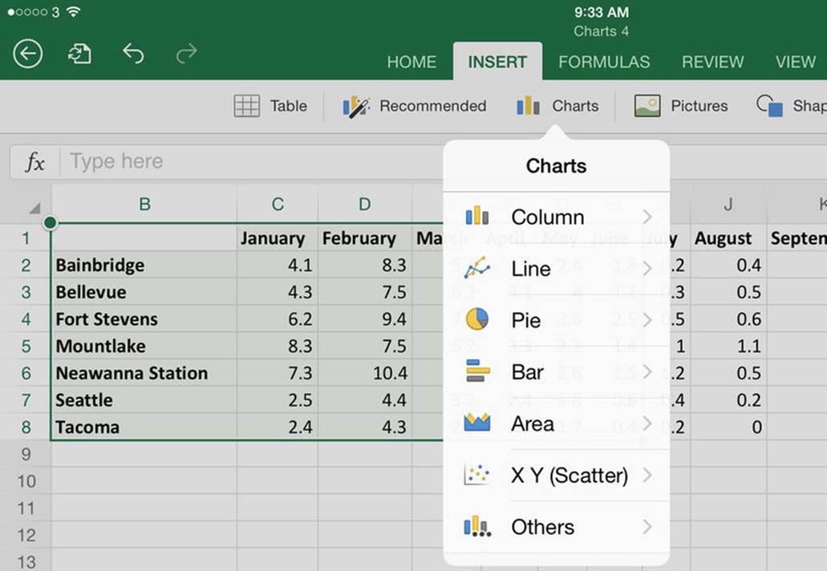Click the Recommended charts wand icon

pos(356,107)
